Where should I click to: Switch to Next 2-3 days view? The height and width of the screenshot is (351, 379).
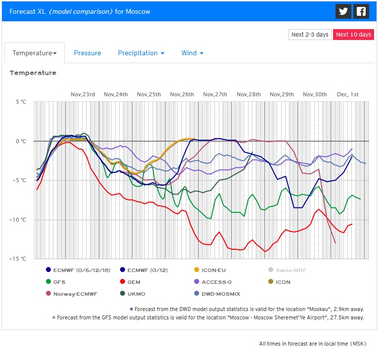click(310, 35)
